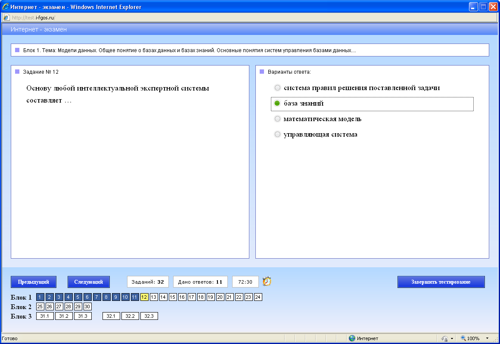Jump to question 20
Screen dimensions: 500x344
(220, 297)
